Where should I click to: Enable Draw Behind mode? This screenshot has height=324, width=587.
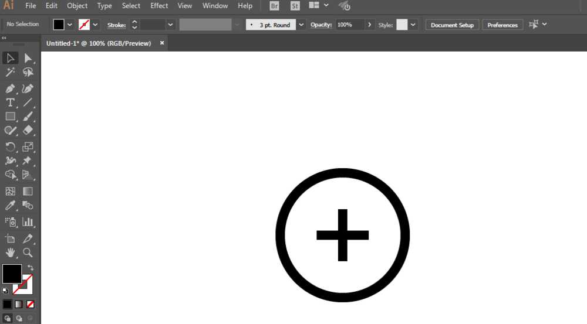[x=19, y=318]
